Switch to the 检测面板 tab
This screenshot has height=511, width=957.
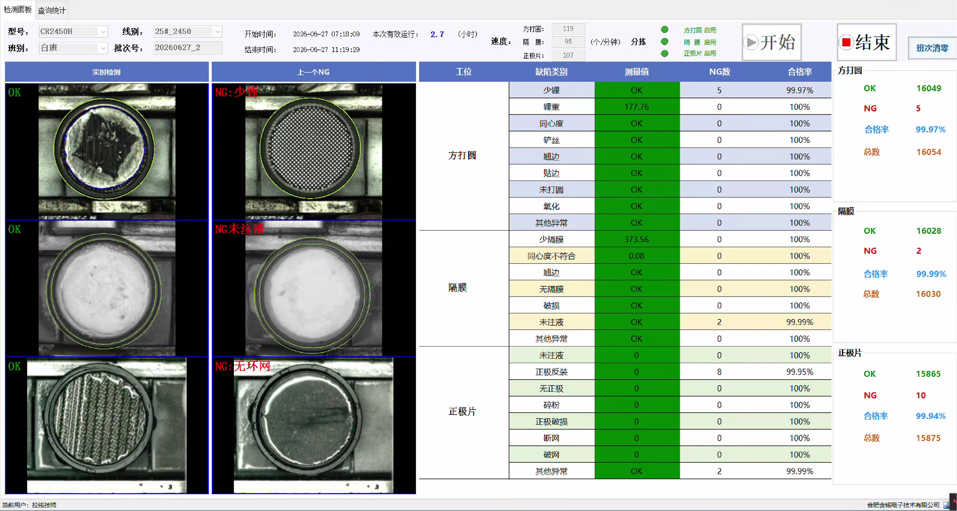pos(18,10)
